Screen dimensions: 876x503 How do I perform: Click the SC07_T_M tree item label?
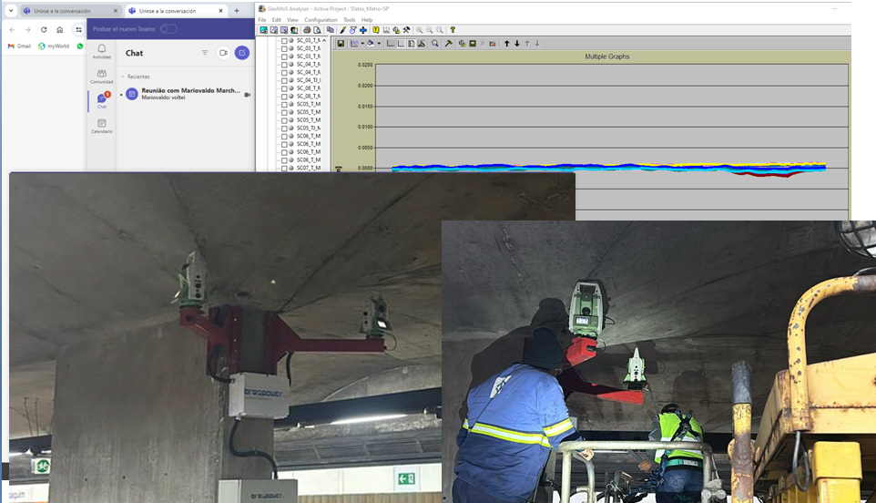click(309, 169)
